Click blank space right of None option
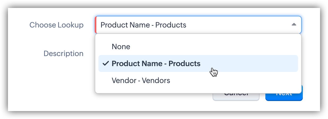 tap(212, 47)
